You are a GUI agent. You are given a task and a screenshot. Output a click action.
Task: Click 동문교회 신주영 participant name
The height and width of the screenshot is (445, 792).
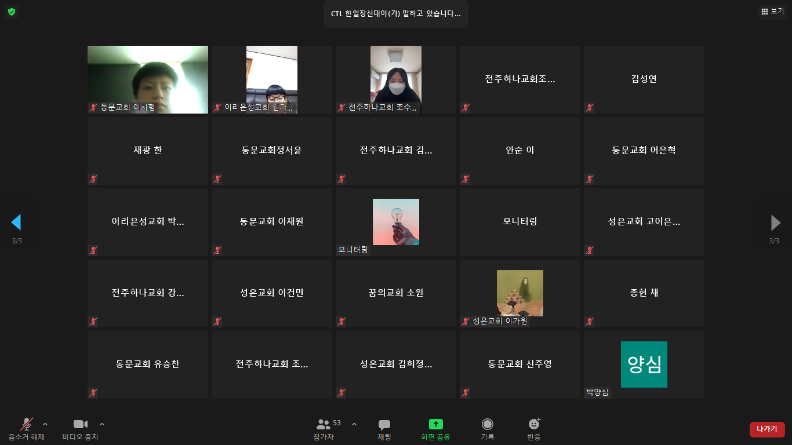pyautogui.click(x=520, y=364)
